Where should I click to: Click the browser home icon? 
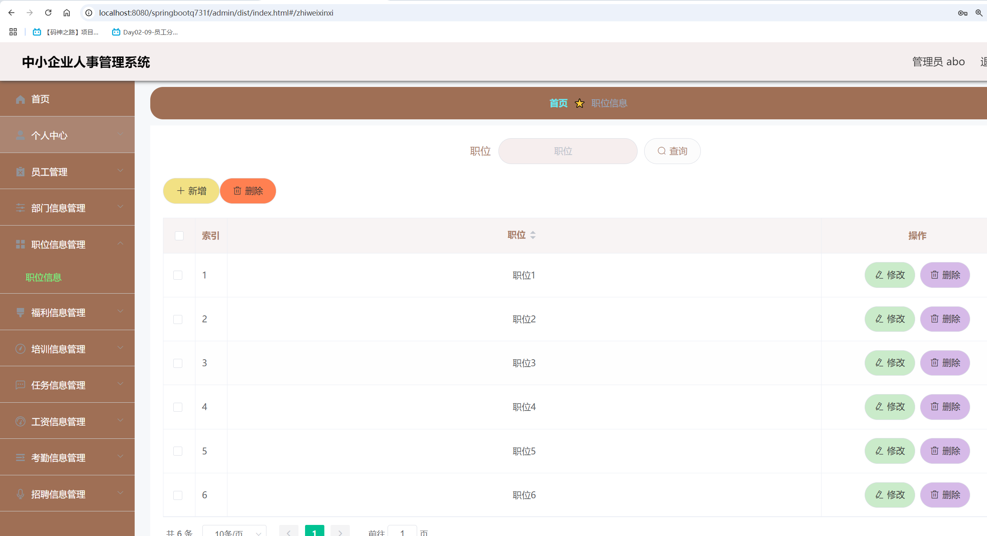[x=67, y=13]
